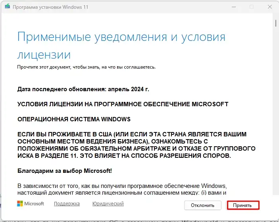Click the Microsoft logo in the footer

point(31,204)
